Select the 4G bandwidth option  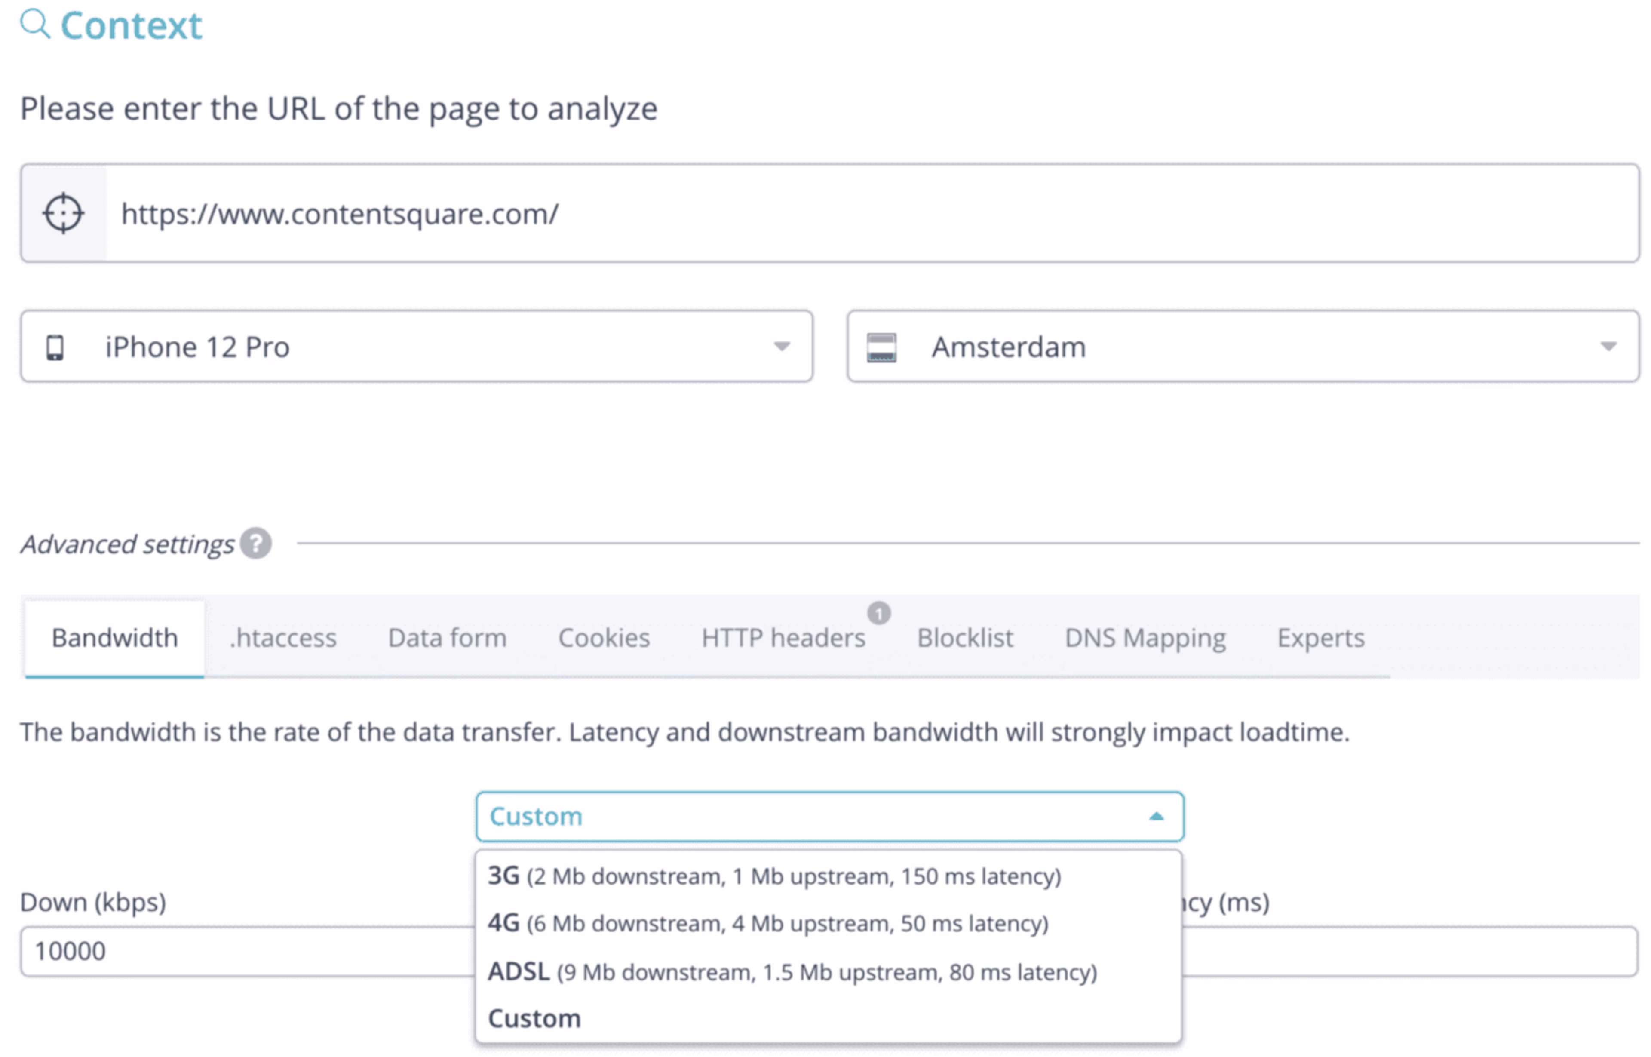828,924
